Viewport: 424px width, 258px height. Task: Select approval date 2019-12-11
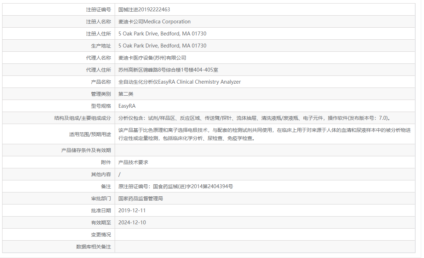pos(132,211)
